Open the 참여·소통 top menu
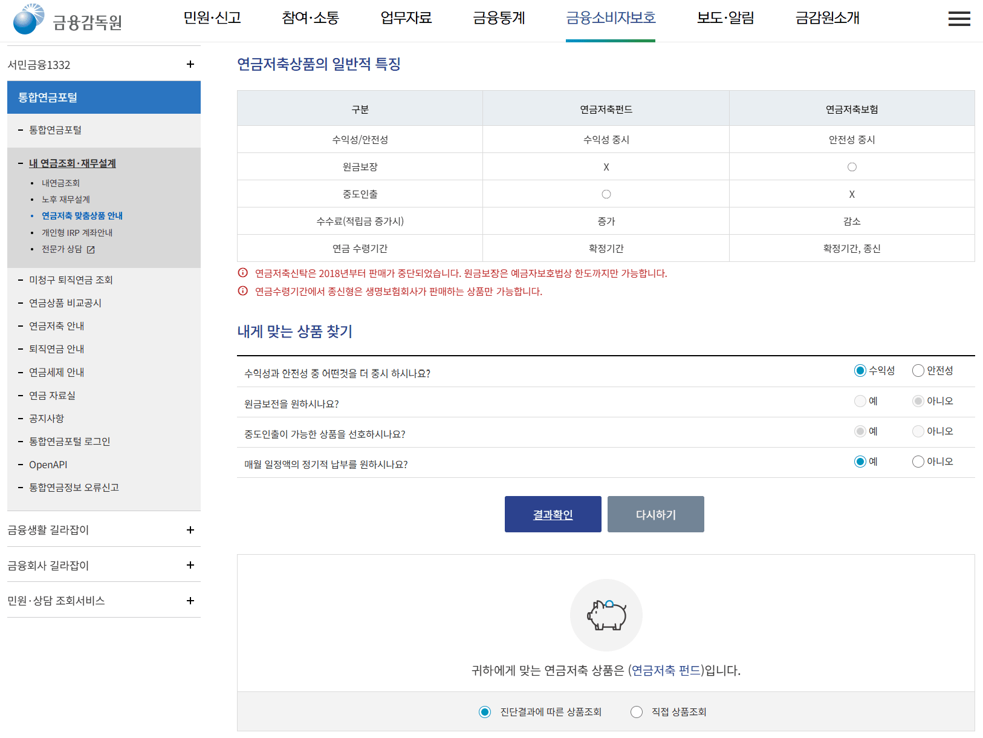Screen dimensions: 983x738 pyautogui.click(x=311, y=18)
